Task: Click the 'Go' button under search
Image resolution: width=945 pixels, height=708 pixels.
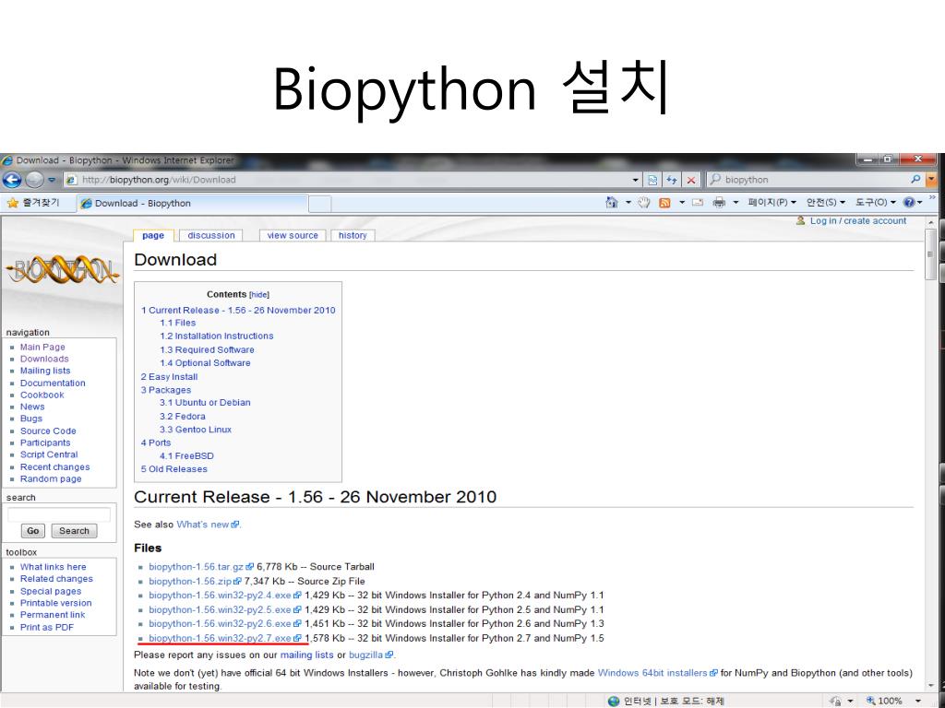Action: coord(33,531)
